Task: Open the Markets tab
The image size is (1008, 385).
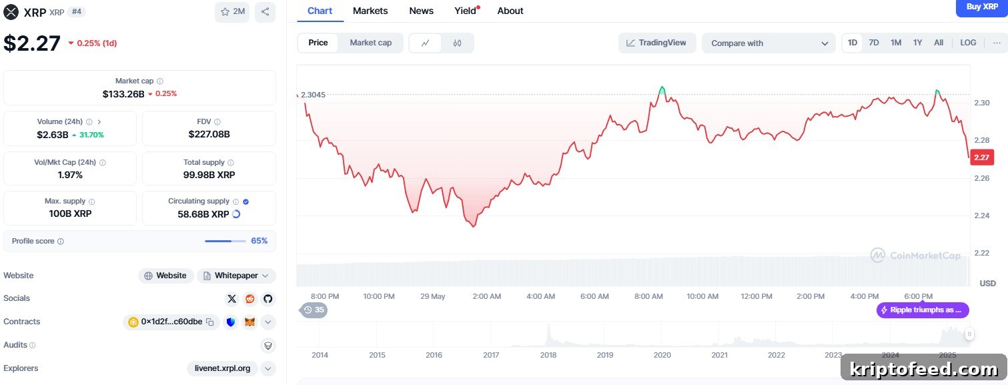Action: pos(370,11)
